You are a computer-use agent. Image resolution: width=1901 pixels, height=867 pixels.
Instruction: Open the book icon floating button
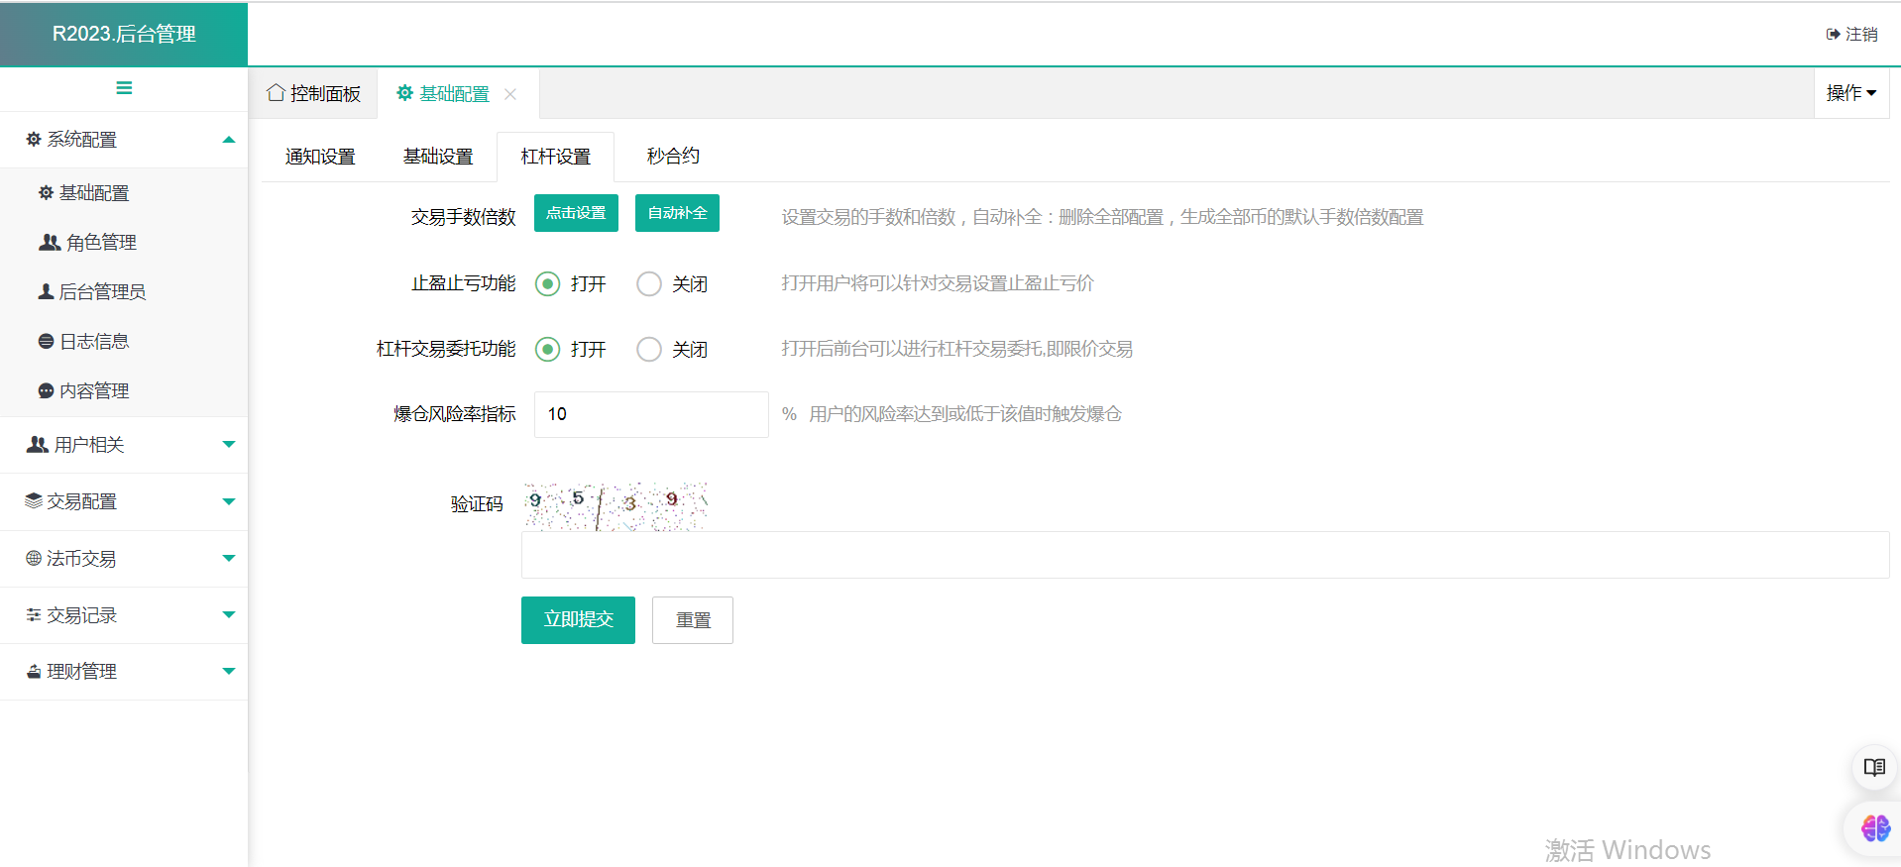[1873, 767]
